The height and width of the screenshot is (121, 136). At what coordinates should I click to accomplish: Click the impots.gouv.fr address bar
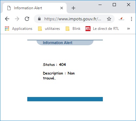(73, 19)
